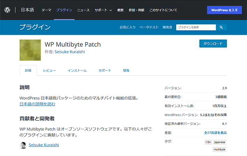The height and width of the screenshot is (156, 247).
Task: Open author link Seisuke Kuraishi under title
Action: tap(70, 52)
